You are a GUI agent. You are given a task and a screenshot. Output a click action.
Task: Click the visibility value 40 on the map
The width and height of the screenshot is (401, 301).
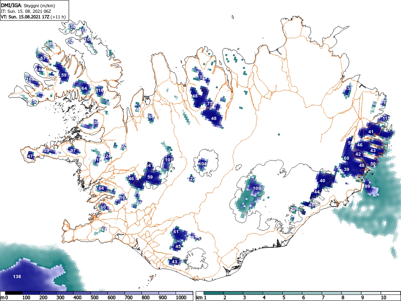point(322,181)
